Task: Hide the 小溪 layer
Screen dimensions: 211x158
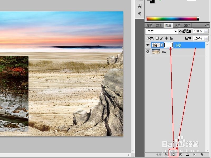Action: [x=148, y=45]
